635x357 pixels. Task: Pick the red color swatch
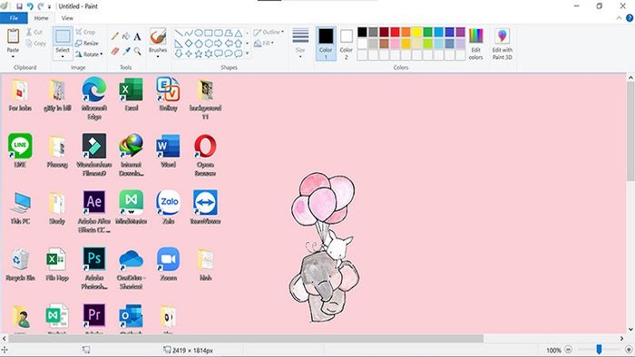(395, 32)
